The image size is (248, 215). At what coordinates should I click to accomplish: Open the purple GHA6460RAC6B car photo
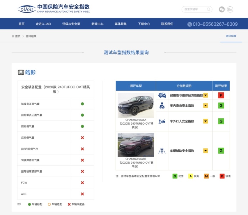pos(136,145)
